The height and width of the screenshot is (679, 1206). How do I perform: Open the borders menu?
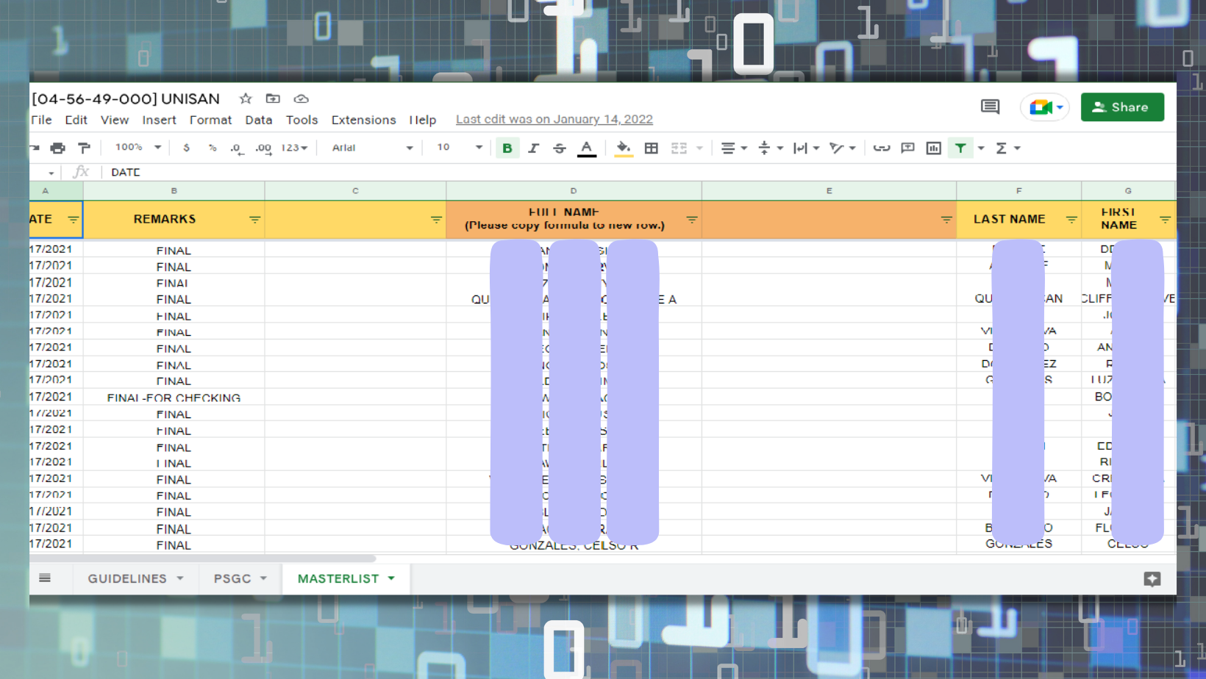tap(651, 148)
